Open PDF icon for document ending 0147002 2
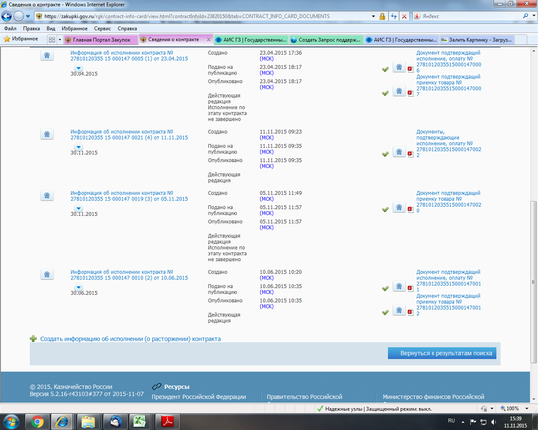 [x=411, y=154]
